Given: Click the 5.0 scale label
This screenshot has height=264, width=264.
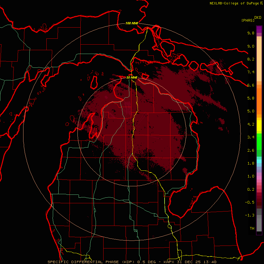Looking at the screenshot, I should coord(251,111).
